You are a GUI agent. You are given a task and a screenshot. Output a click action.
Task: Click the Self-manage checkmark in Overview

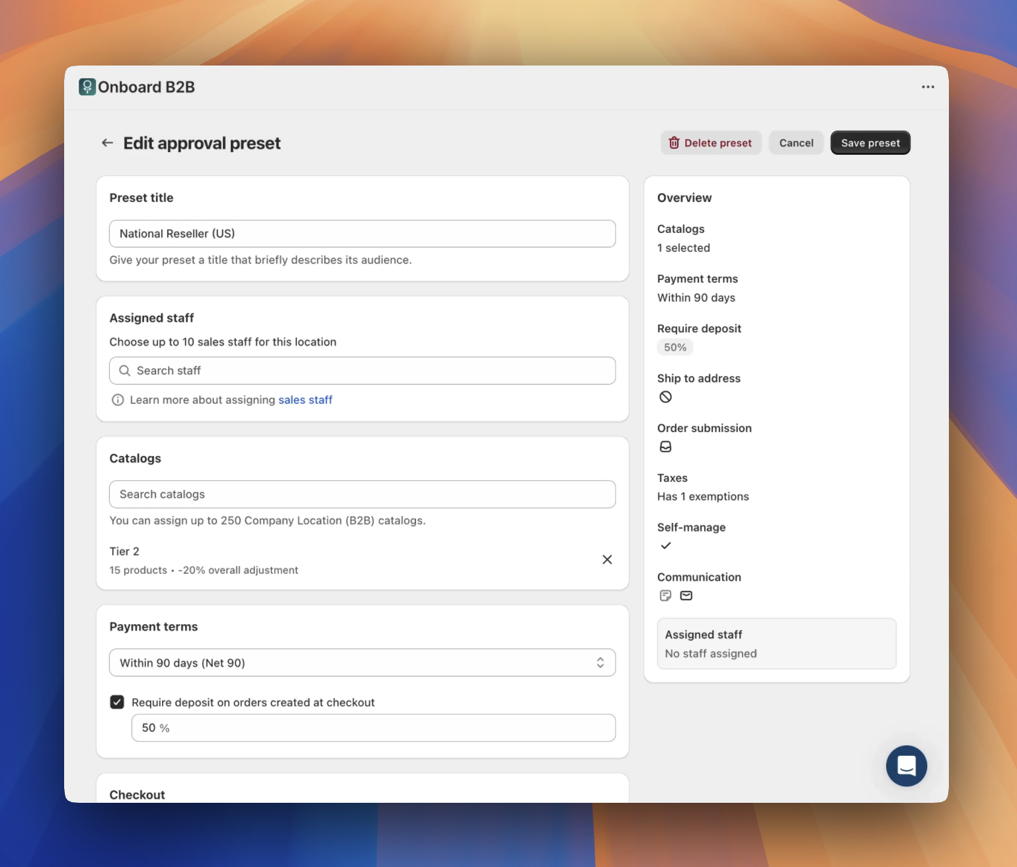(x=666, y=545)
